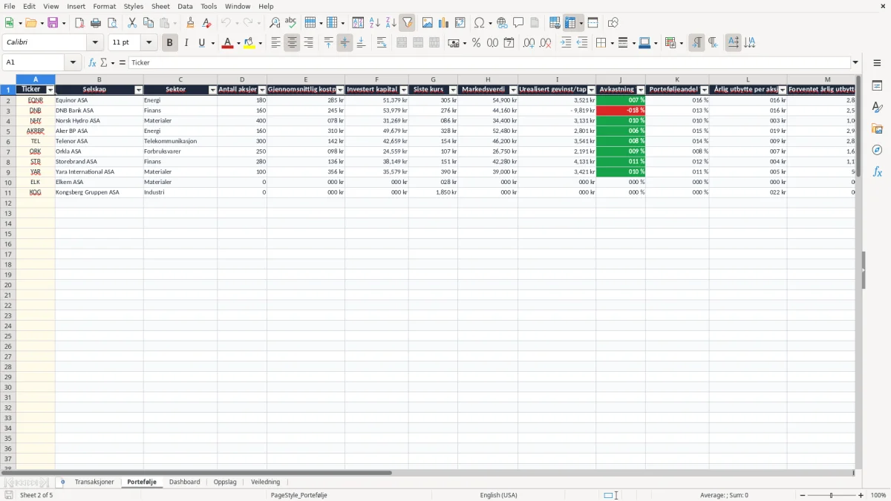Apply the red font color swatch

tap(226, 43)
